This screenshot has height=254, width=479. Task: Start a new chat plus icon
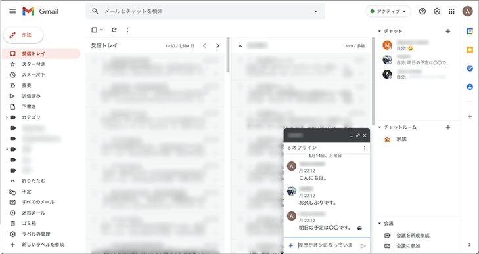tap(448, 31)
